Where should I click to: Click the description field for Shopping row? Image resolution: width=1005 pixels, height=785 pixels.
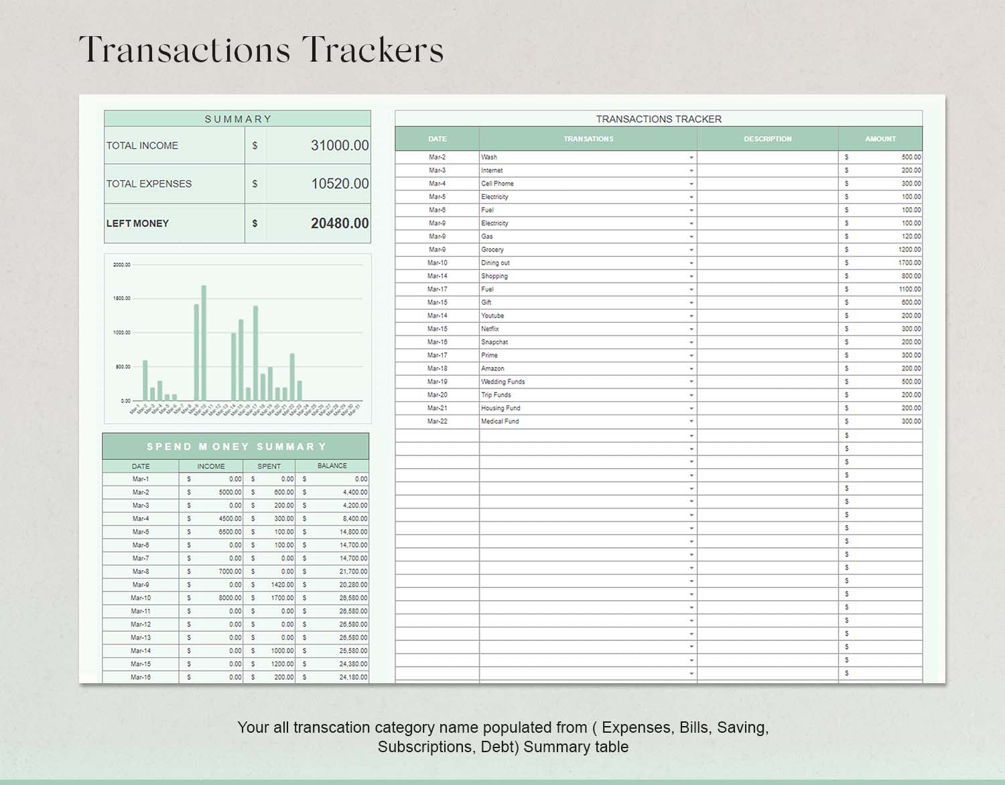[768, 276]
